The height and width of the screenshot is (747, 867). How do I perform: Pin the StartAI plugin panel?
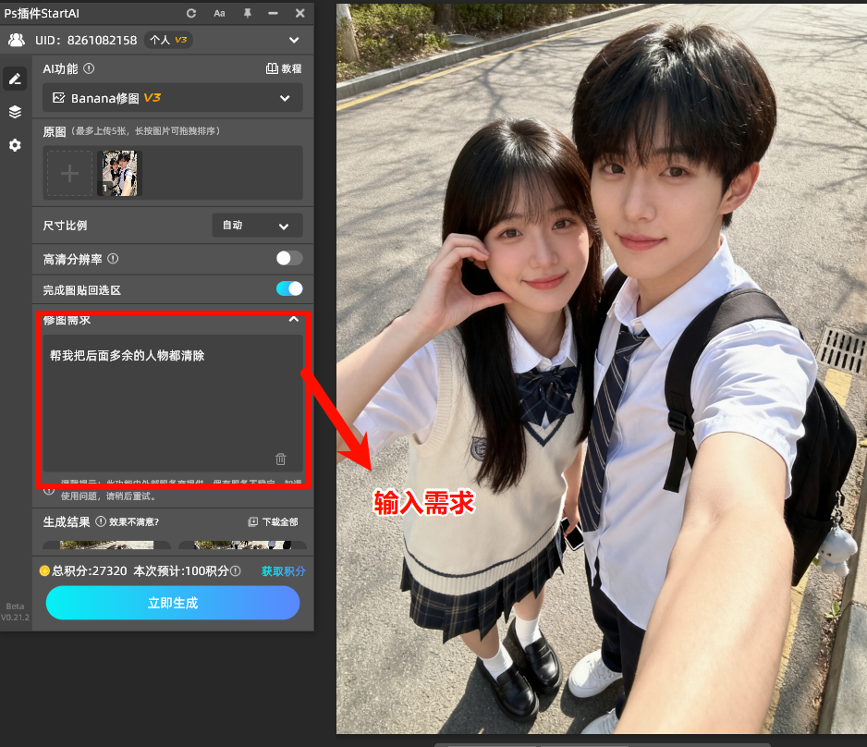[247, 13]
